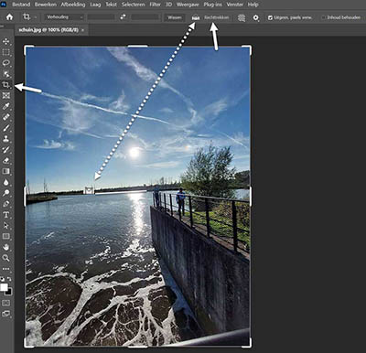Viewport: 366px width, 353px height.
Task: Select the Move tool
Action: coord(5,41)
